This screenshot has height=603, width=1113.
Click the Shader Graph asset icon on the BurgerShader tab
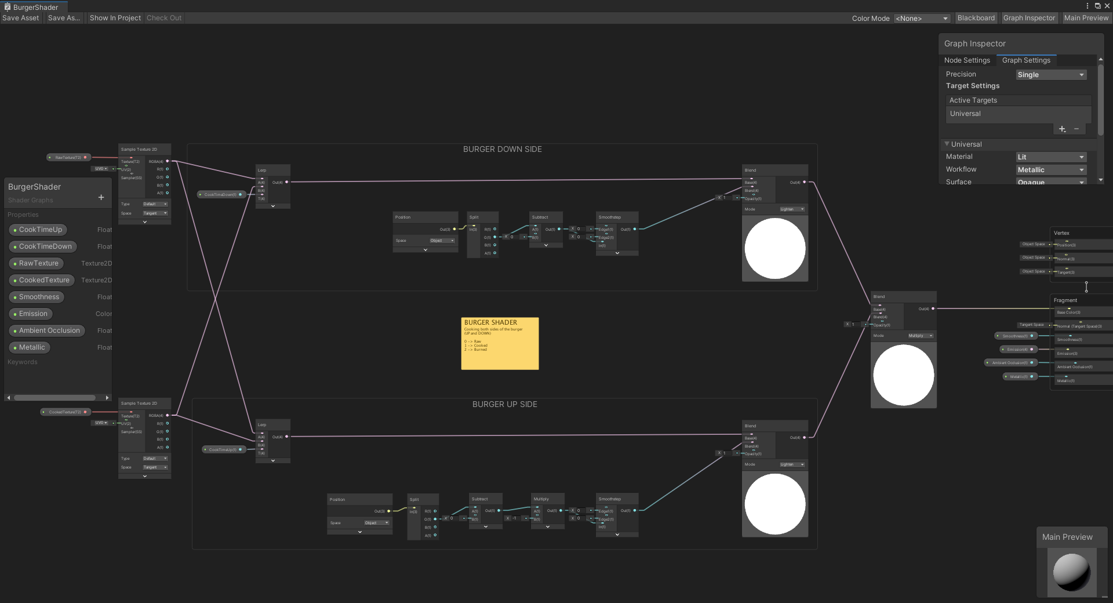click(8, 6)
